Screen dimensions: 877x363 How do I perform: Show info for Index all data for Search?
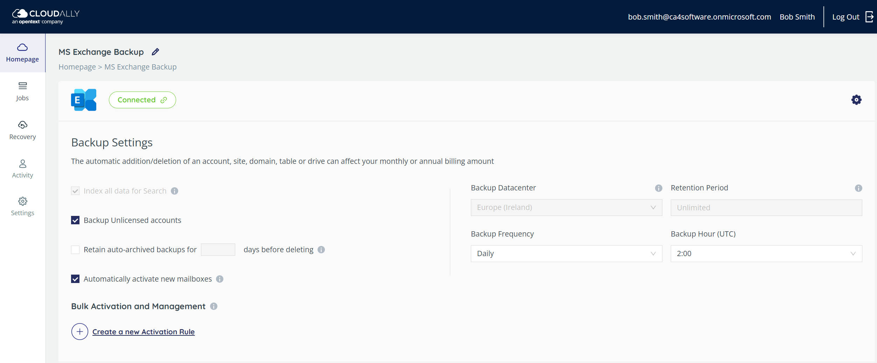pos(175,191)
